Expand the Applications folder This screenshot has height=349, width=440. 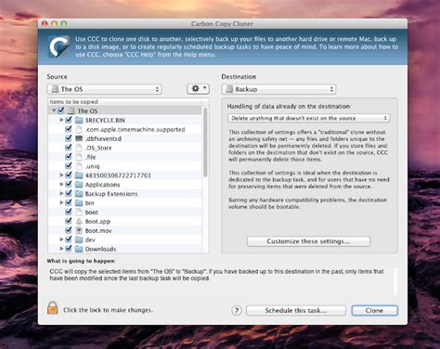[61, 184]
